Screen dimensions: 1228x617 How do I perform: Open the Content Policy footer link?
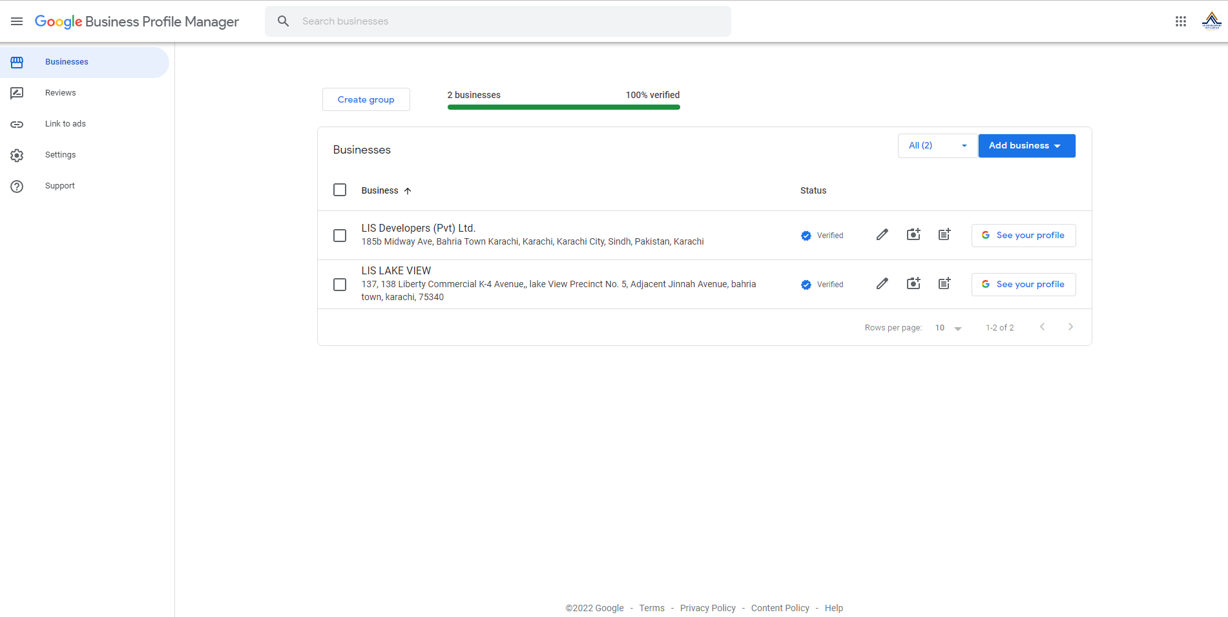[x=780, y=608]
